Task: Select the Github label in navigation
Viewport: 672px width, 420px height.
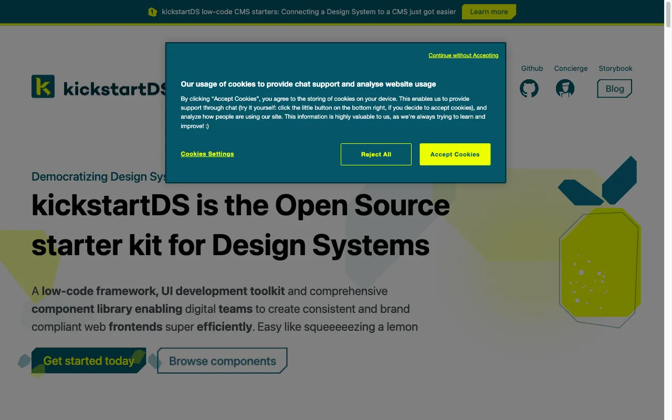Action: pos(532,68)
